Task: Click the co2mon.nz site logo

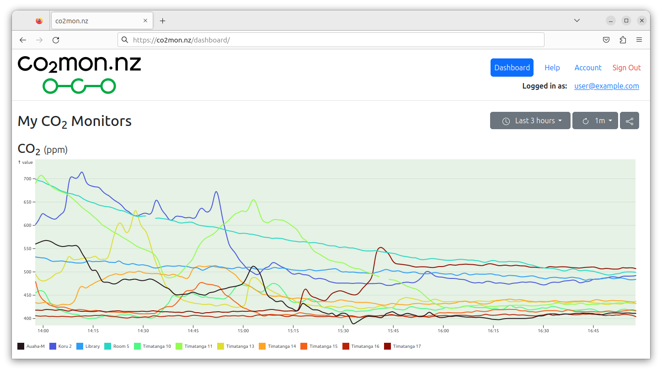Action: pyautogui.click(x=80, y=74)
